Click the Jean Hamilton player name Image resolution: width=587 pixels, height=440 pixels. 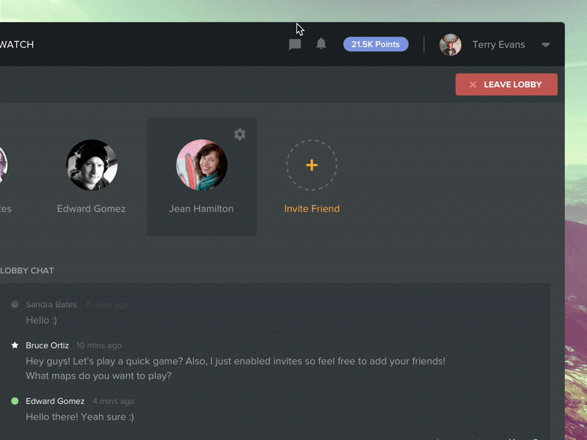coord(201,209)
